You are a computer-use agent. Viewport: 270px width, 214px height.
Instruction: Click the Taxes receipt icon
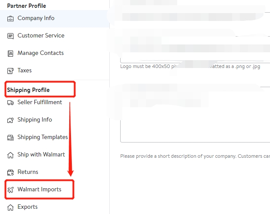(x=10, y=71)
